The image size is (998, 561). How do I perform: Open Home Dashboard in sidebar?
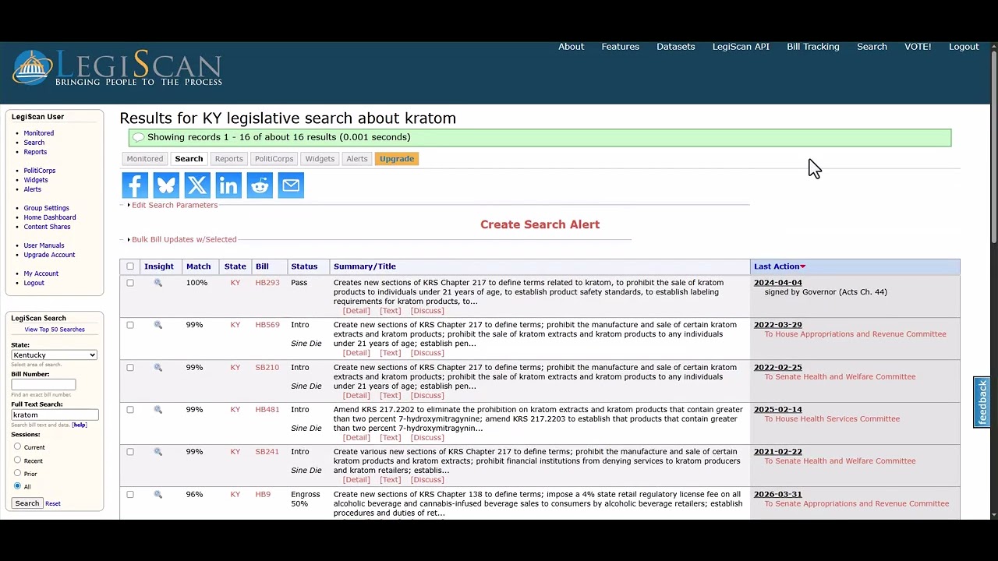[x=50, y=217]
